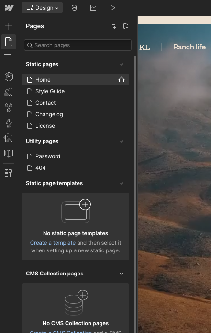Screen dimensions: 211x333
Task: Open the Add elements panel
Action: point(9,26)
